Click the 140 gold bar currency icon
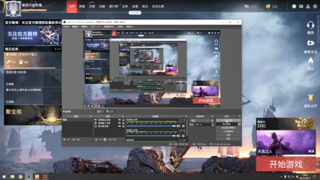 coord(268,6)
